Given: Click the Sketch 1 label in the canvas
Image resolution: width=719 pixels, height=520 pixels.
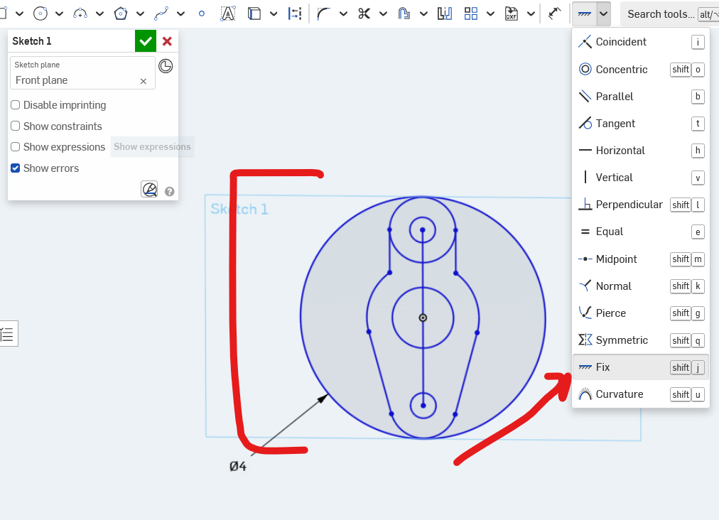Looking at the screenshot, I should [x=239, y=209].
